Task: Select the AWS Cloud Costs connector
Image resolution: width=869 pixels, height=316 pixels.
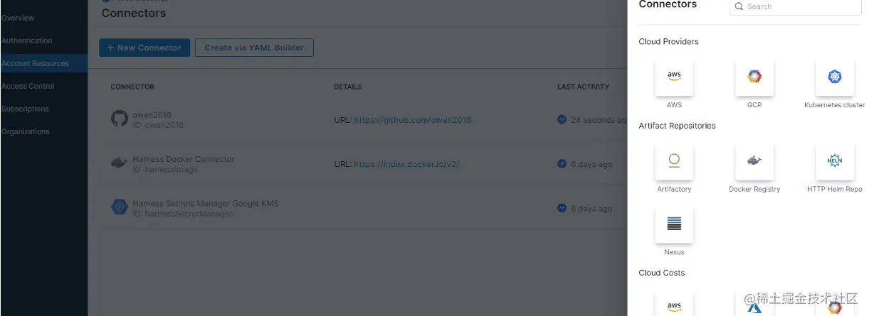Action: tap(674, 305)
